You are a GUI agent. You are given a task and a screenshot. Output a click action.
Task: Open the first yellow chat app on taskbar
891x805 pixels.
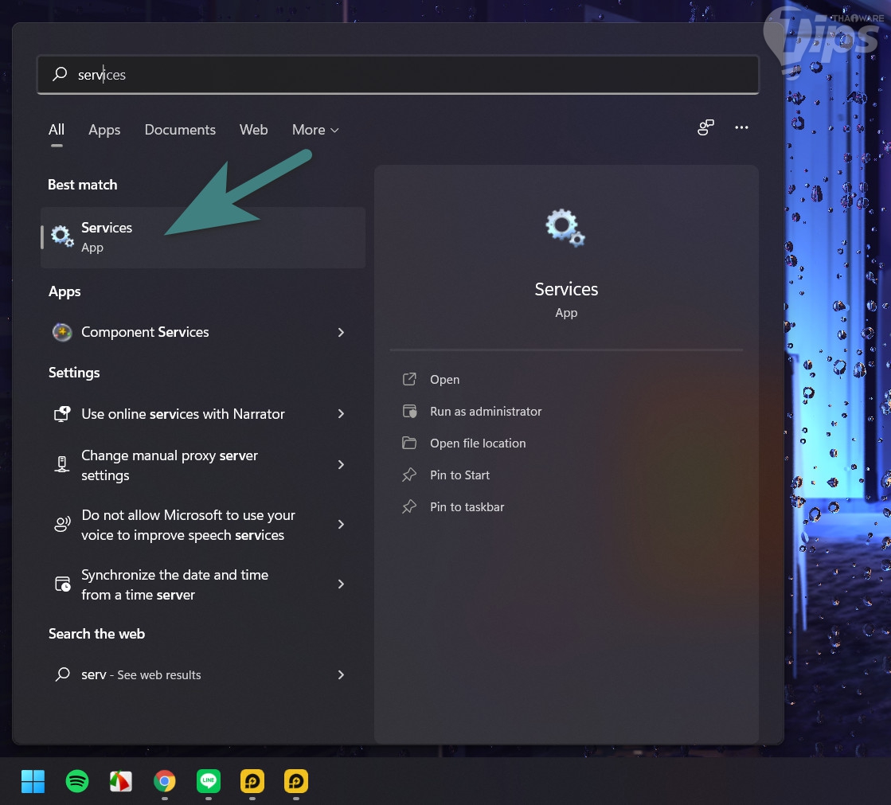[x=252, y=781]
